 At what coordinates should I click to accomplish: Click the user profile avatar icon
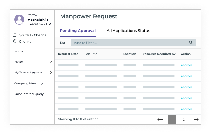[19, 20]
